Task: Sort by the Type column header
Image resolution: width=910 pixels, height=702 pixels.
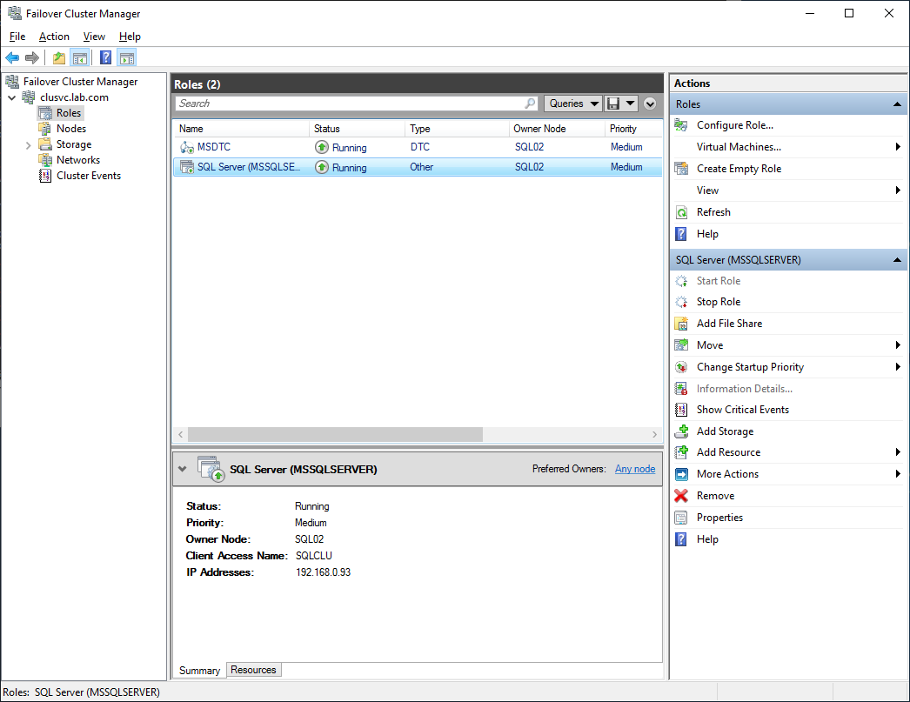Action: 457,129
